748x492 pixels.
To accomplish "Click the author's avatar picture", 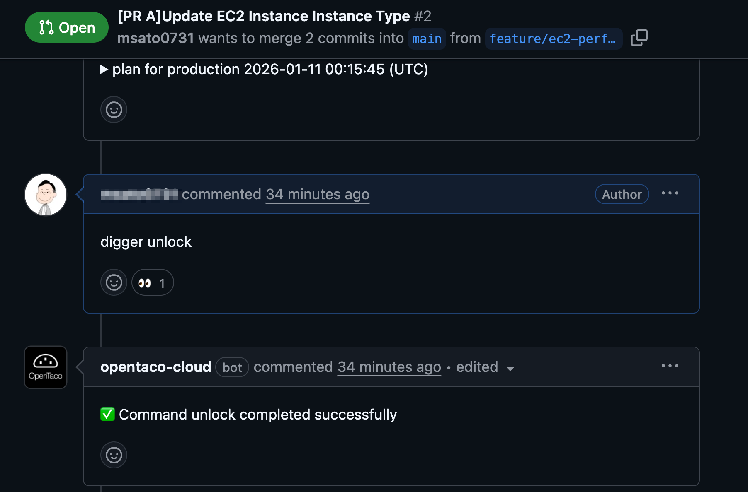I will pyautogui.click(x=46, y=195).
